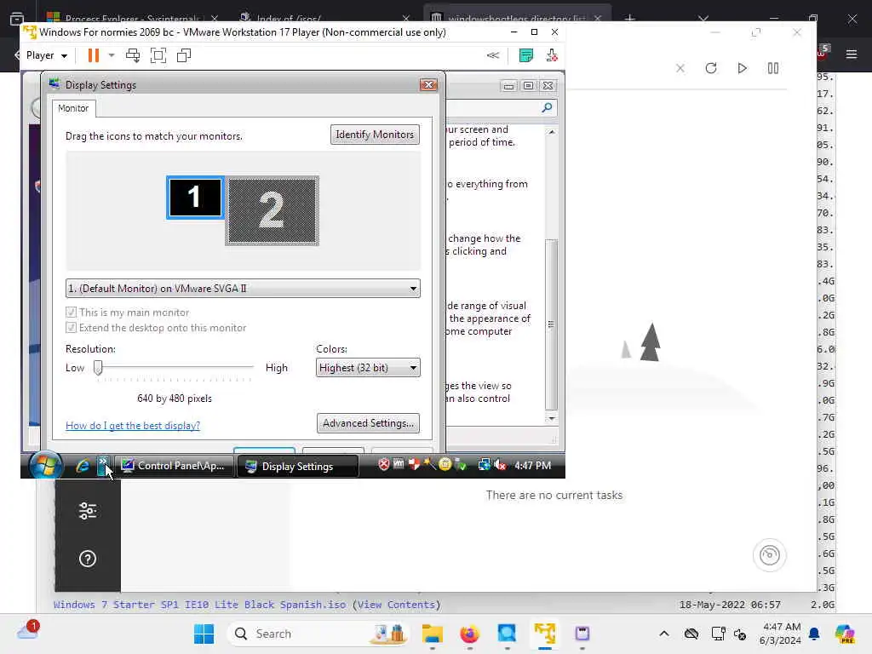Viewport: 872px width, 654px height.
Task: Click down arrow of Control Panel scrollbar
Action: pos(551,418)
